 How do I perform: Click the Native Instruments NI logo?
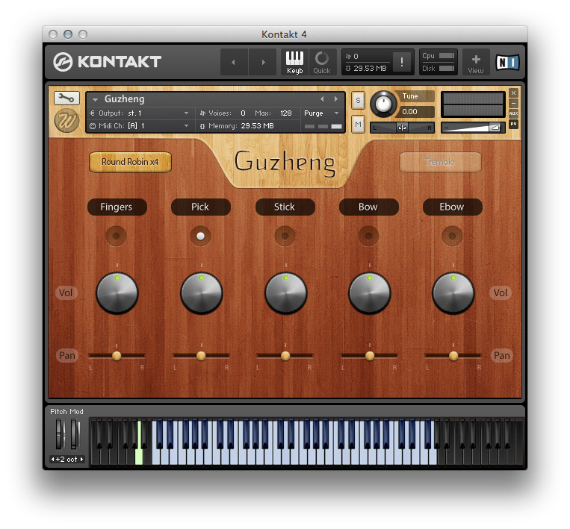pos(507,63)
